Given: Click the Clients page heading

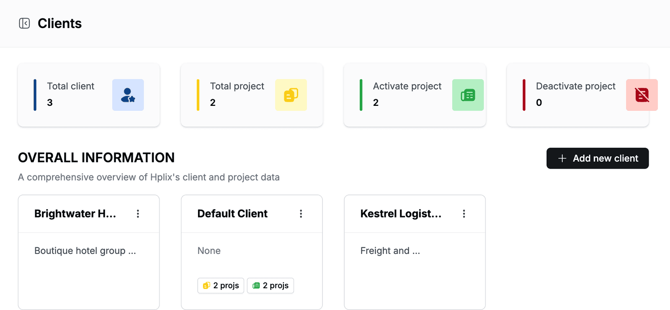Looking at the screenshot, I should pyautogui.click(x=60, y=23).
